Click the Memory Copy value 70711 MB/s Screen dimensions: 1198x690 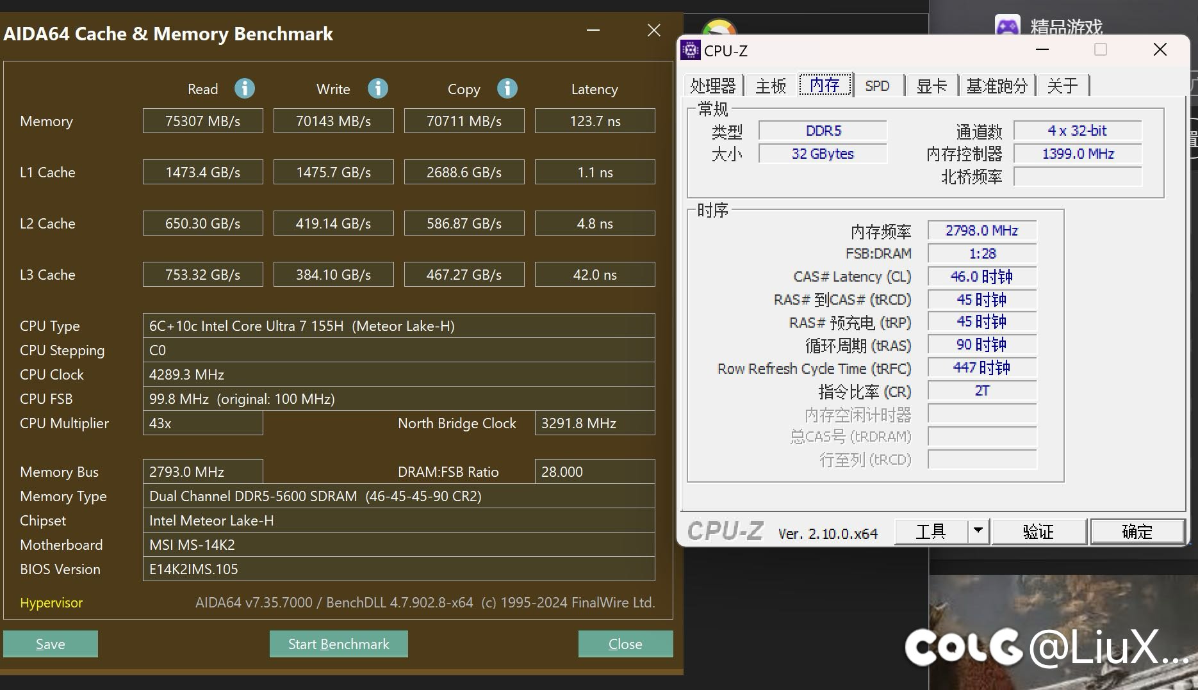464,121
